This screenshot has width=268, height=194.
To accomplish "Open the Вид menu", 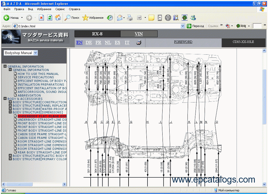I will pyautogui.click(x=30, y=9).
